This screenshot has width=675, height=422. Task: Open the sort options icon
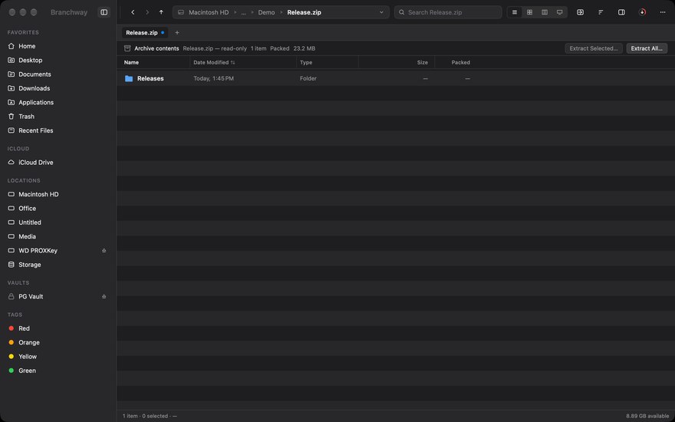pos(601,12)
